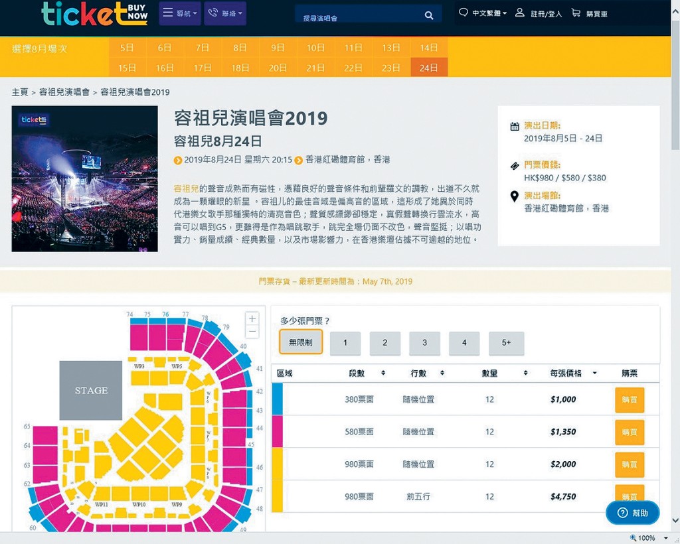Screen dimensions: 680x544
Task: Select 2 tickets quantity option
Action: 384,342
